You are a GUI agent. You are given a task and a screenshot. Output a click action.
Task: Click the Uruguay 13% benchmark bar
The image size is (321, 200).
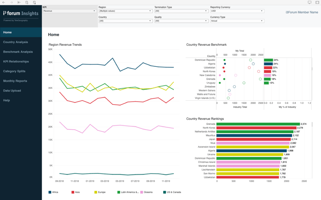tap(266, 83)
